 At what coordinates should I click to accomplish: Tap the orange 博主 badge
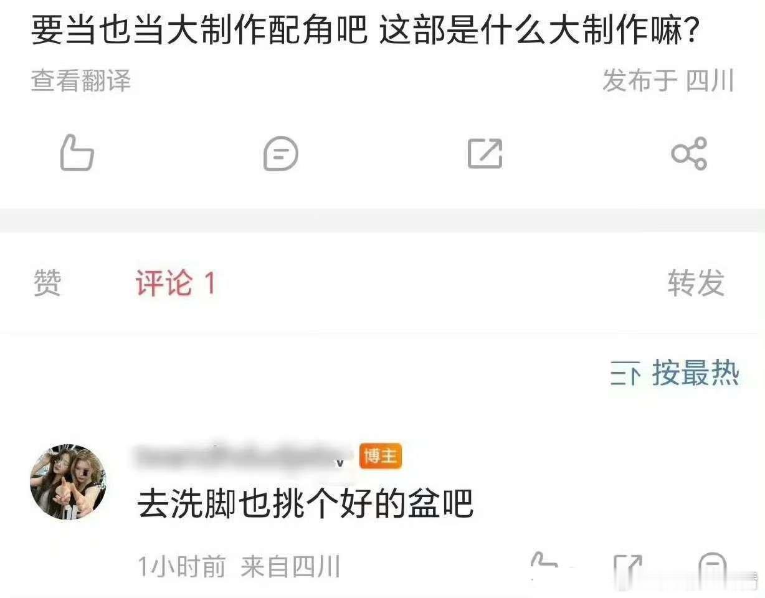[x=381, y=457]
